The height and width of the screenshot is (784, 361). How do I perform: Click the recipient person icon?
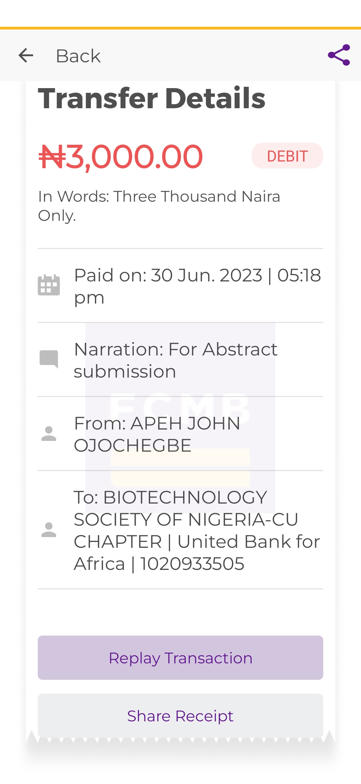click(49, 530)
